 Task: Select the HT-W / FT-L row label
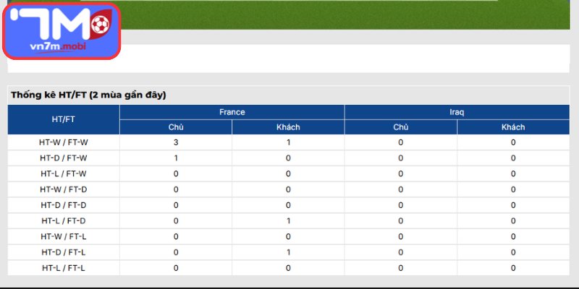(64, 237)
